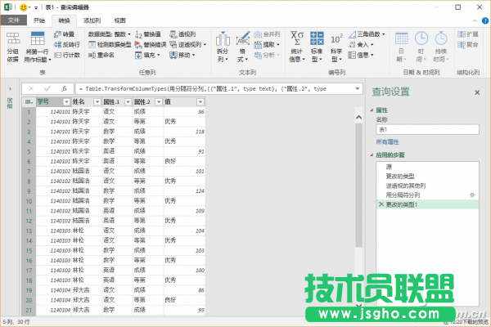
Task: Open the 统计信息 (Statistics) dropdown
Action: pyautogui.click(x=295, y=47)
